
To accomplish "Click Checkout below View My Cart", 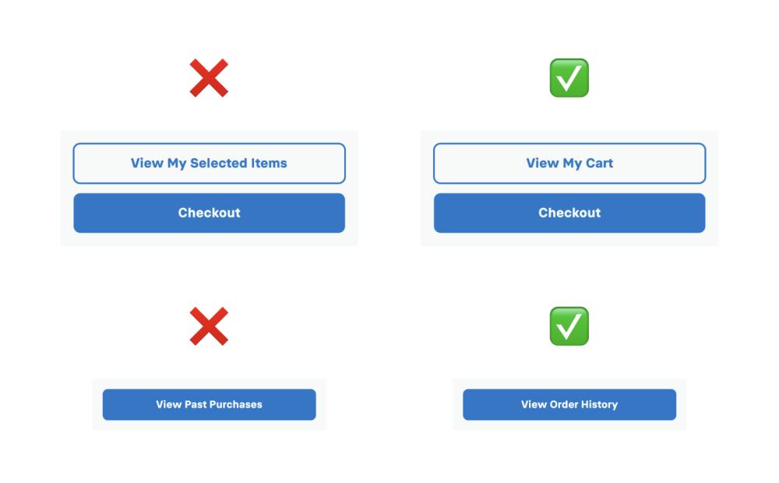I will (569, 213).
